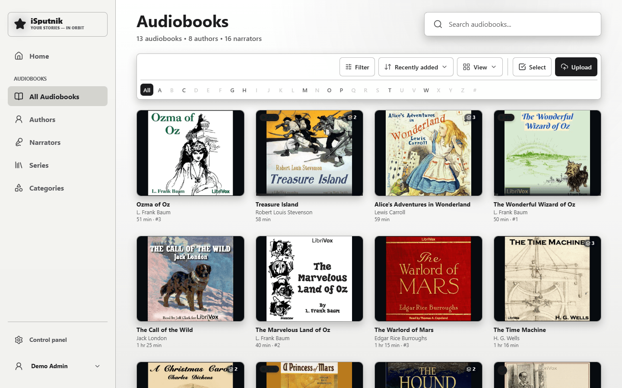The image size is (622, 388).
Task: Filter audiobooks by letter A
Action: coord(160,90)
